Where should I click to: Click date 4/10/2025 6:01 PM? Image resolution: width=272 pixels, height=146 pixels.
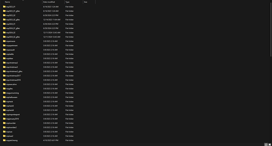[x=50, y=141]
